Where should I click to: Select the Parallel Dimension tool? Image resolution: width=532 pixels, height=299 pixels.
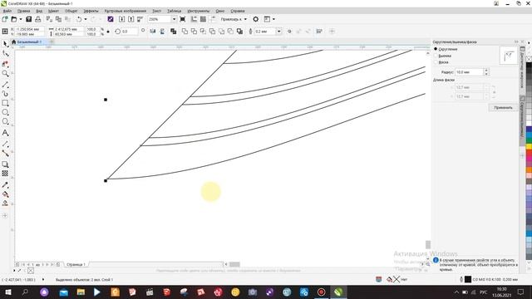(5, 144)
